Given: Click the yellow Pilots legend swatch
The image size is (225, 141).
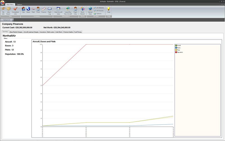Looking at the screenshot, I should (x=176, y=50).
